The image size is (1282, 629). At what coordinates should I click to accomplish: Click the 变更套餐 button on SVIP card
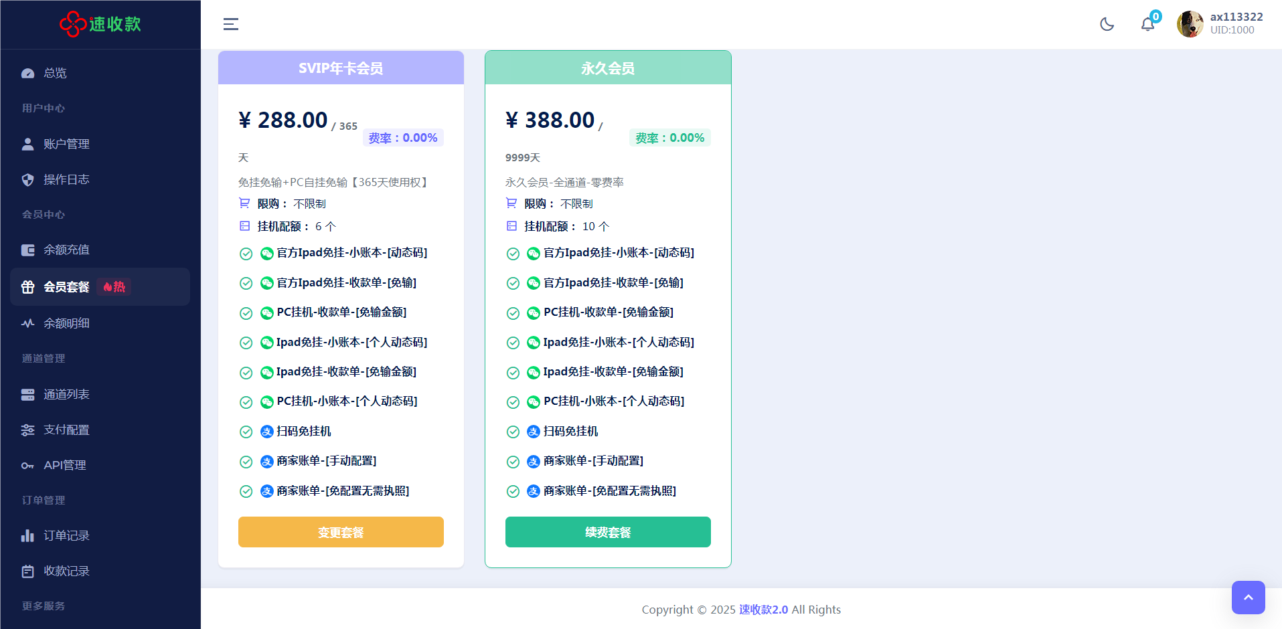(x=341, y=532)
